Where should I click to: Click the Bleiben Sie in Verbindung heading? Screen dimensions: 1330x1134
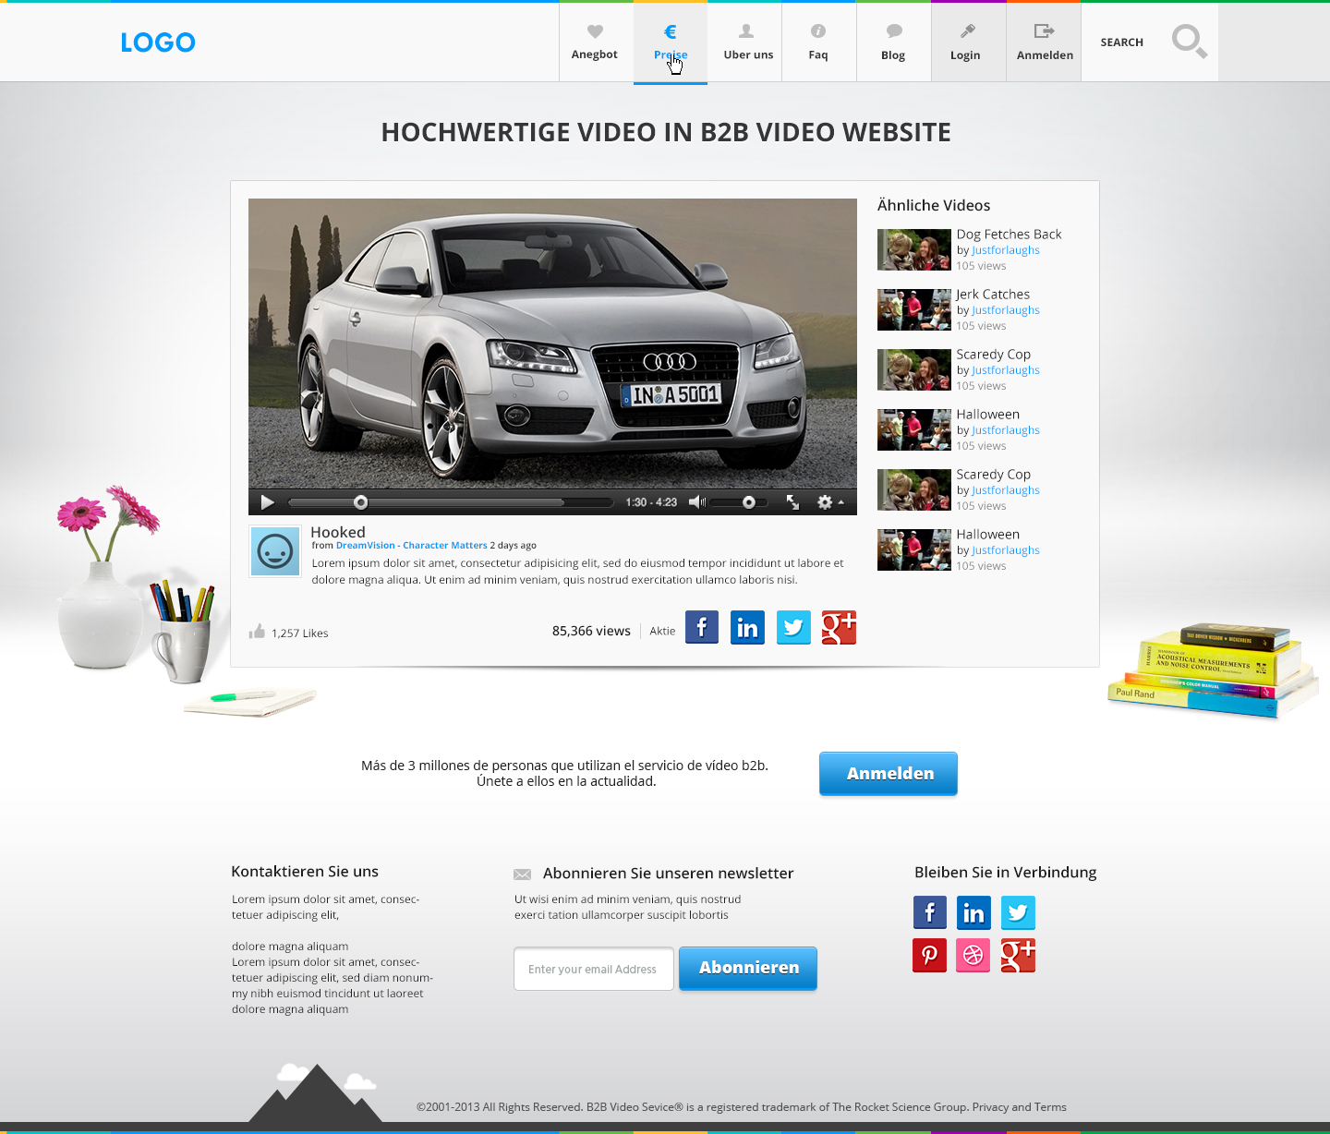click(1006, 873)
